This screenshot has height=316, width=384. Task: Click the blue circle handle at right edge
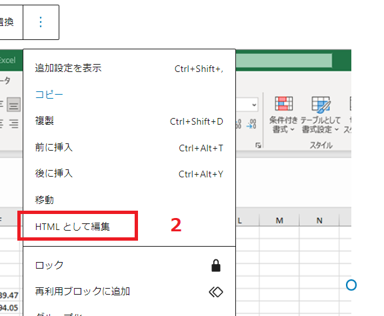point(351,285)
